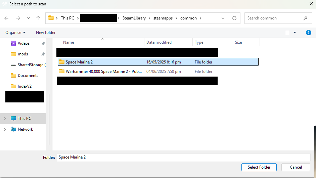Open the Organise menu
The height and width of the screenshot is (178, 316).
pos(15,33)
